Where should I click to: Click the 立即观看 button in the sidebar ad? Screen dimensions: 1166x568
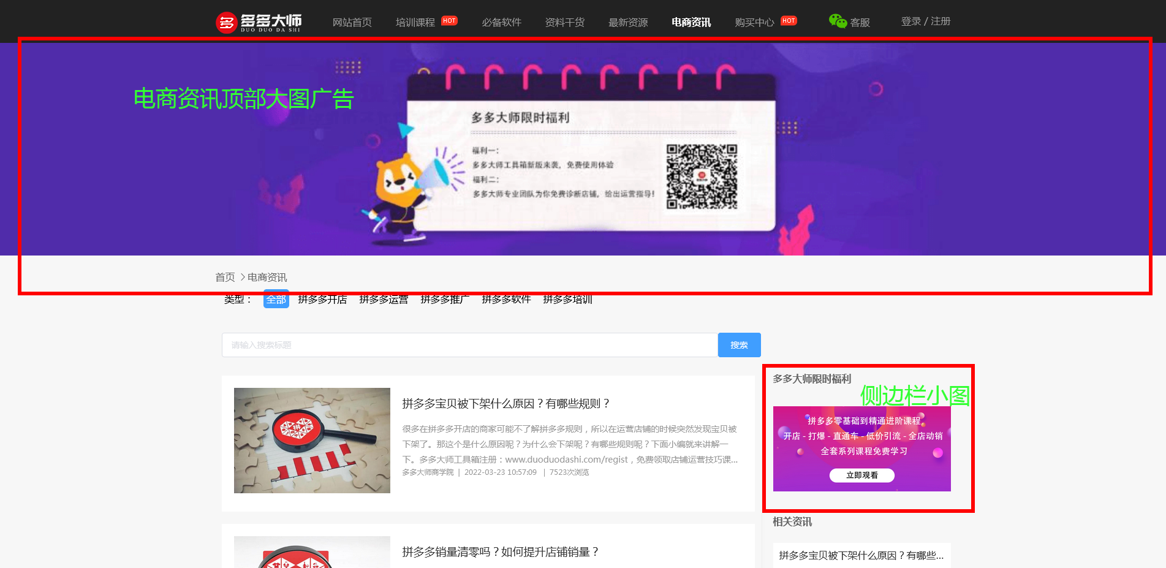click(861, 475)
